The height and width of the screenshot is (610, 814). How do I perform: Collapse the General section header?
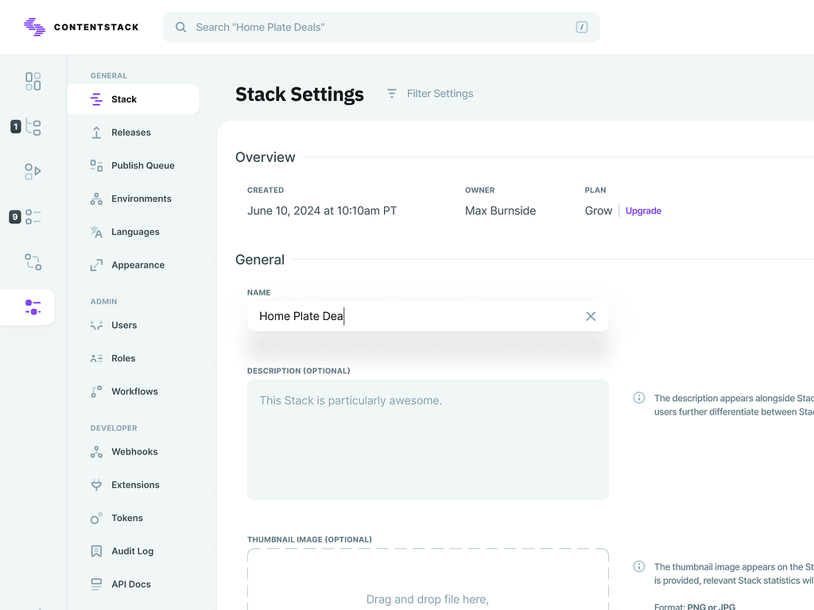tap(260, 260)
